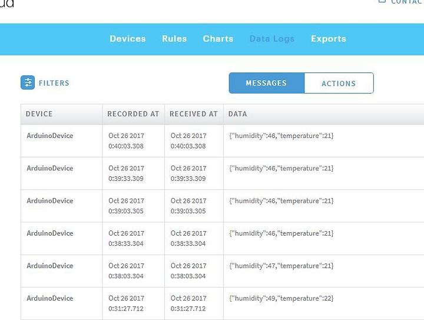Click received time in the 0:39:03.305 row
Image resolution: width=424 pixels, height=320 pixels.
pos(188,206)
